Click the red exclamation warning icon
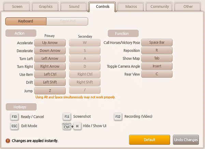Image resolution: width=205 pixels, height=149 pixels. tap(8, 141)
